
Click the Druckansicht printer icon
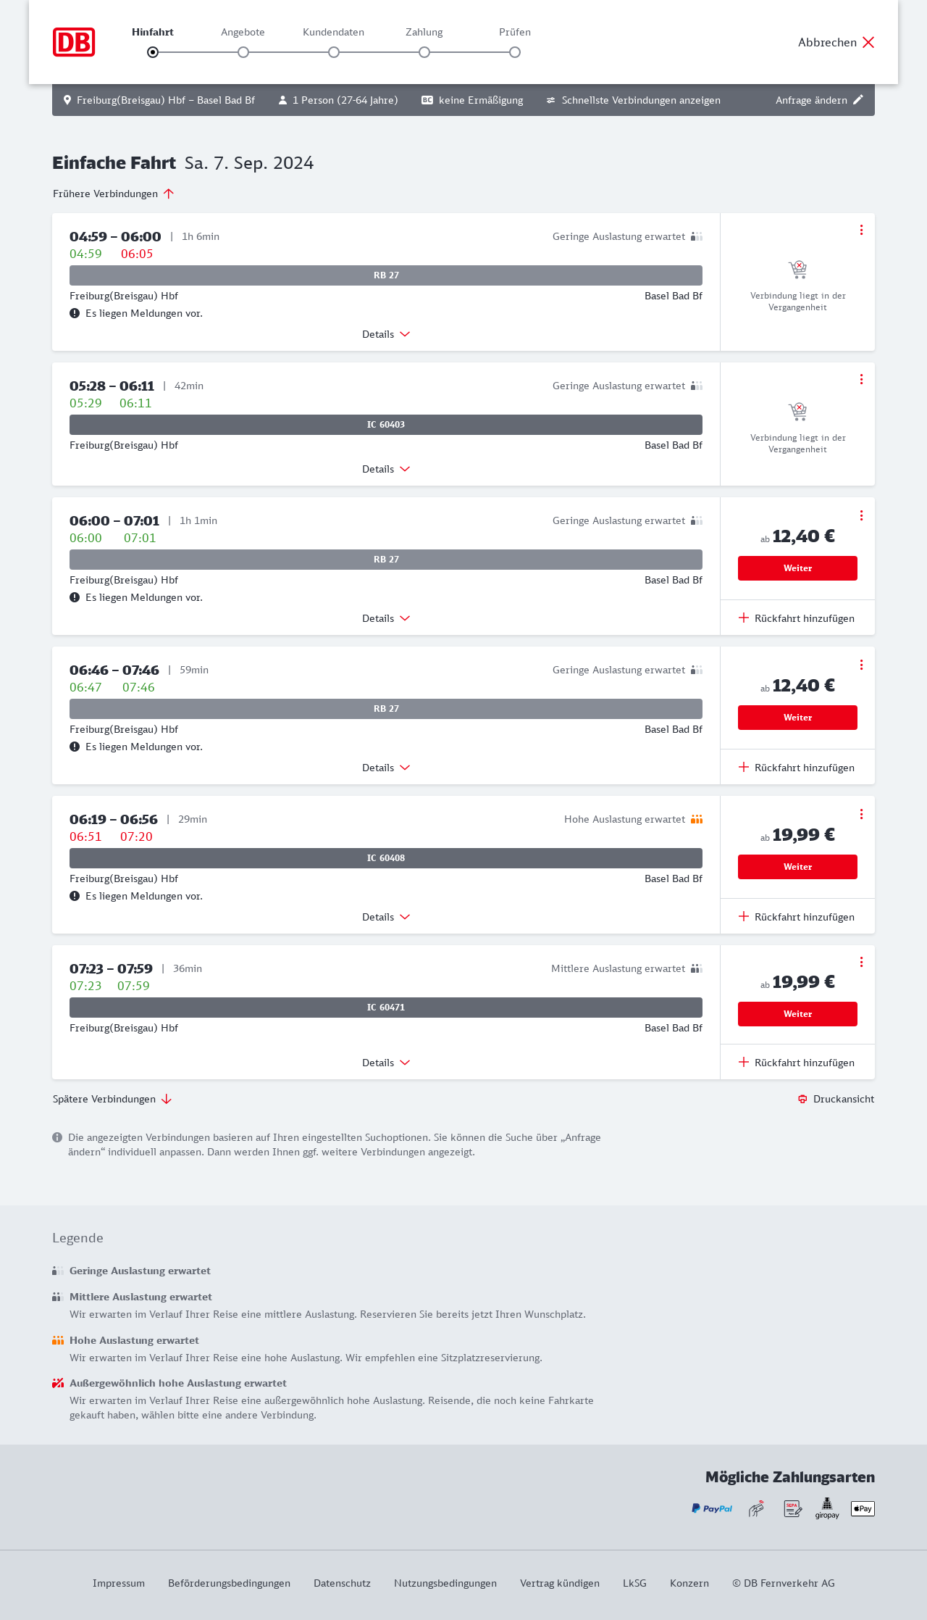click(802, 1099)
